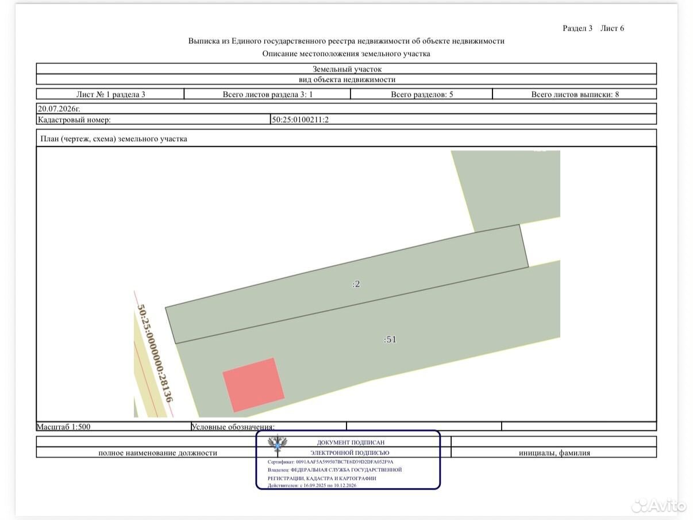
Task: Click the 'Земельный участок' header row
Action: (x=346, y=69)
